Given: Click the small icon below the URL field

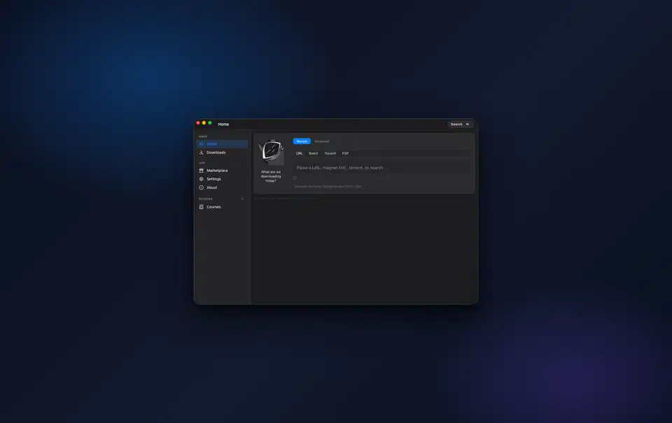Looking at the screenshot, I should [x=295, y=178].
